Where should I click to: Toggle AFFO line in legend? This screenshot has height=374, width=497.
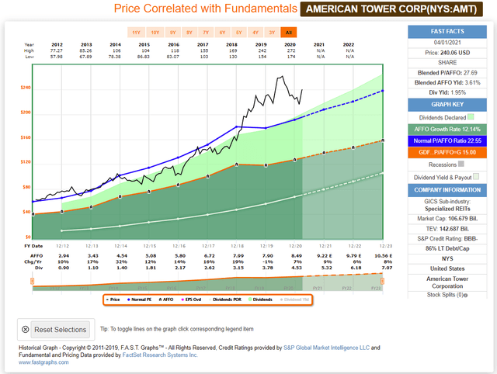click(x=166, y=300)
